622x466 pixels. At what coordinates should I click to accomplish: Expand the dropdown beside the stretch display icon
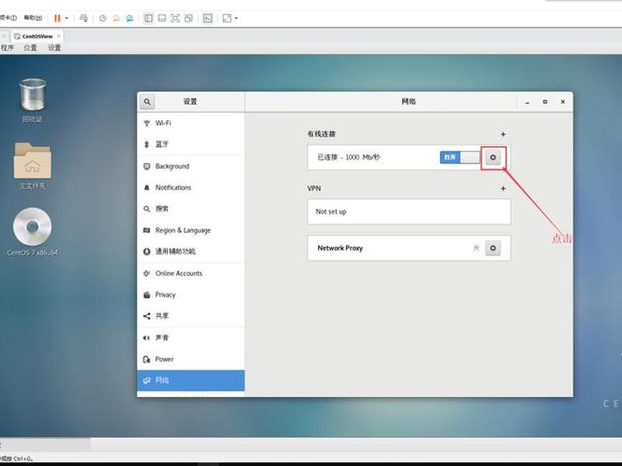[236, 18]
